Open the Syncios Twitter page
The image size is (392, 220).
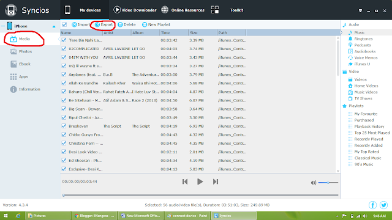(x=383, y=205)
